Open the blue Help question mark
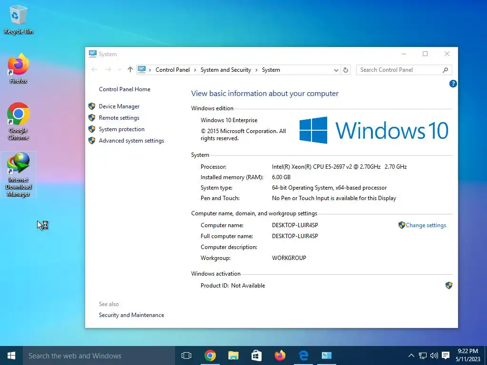This screenshot has height=365, width=487. coord(453,84)
